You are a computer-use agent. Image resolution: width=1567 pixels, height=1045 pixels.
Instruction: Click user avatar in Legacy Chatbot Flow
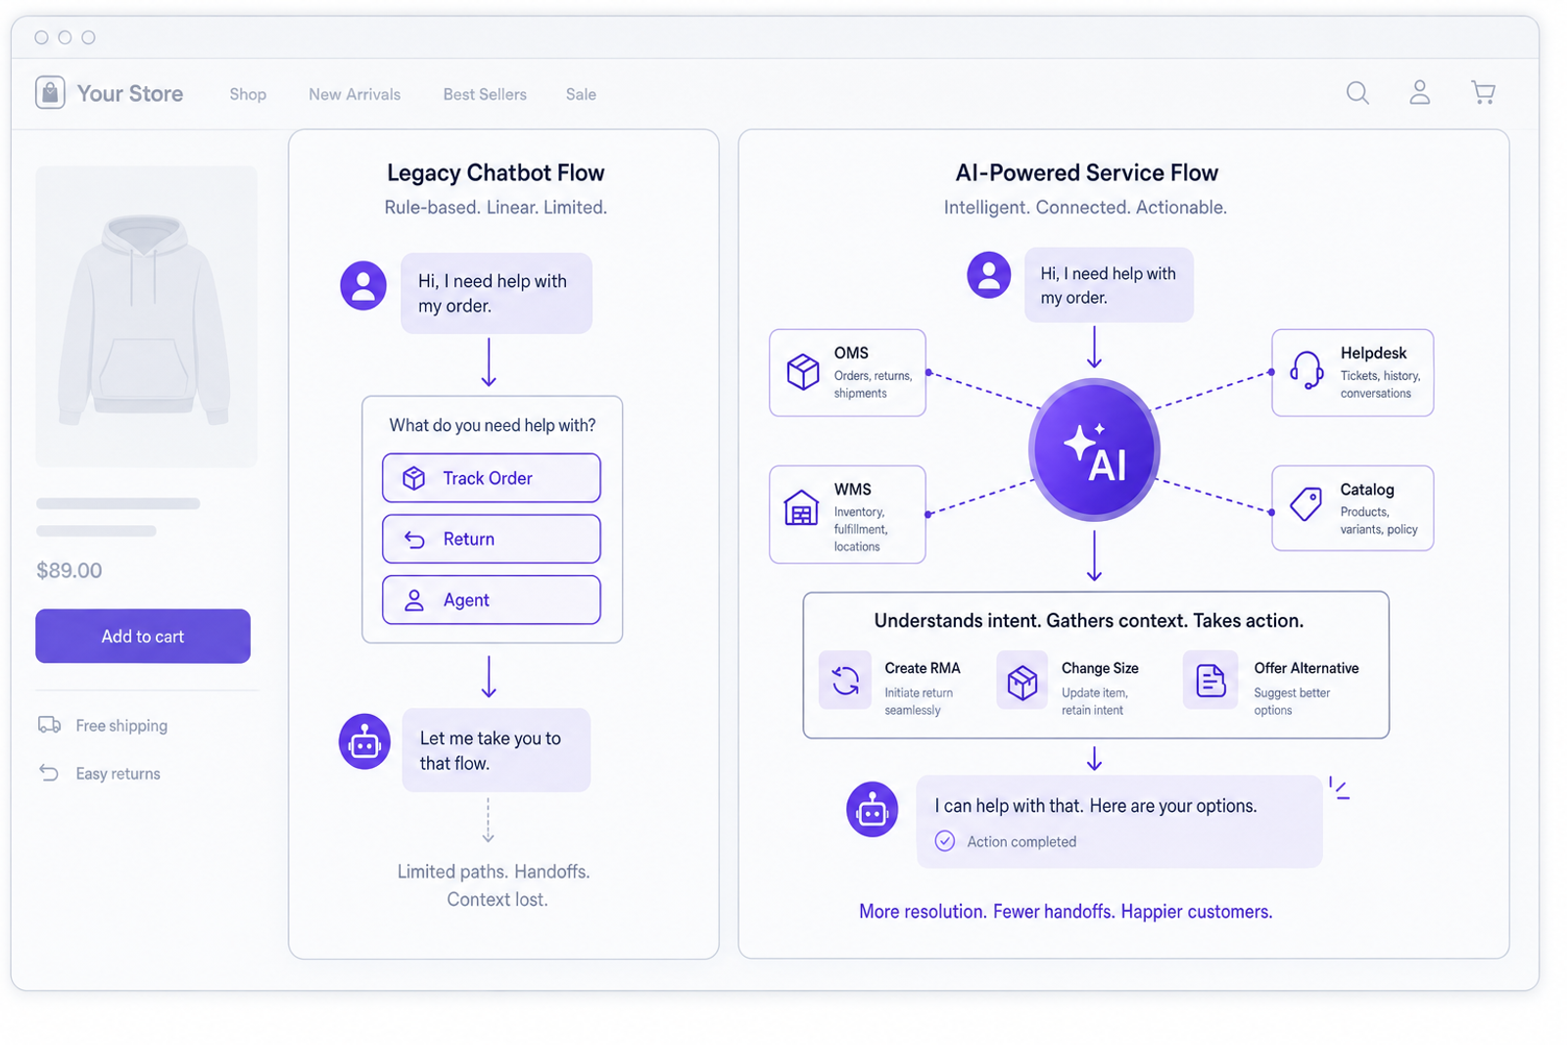[x=363, y=285]
